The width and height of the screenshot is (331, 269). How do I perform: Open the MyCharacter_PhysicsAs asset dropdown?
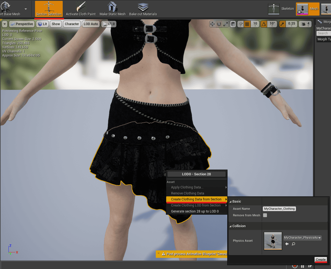[x=302, y=238]
